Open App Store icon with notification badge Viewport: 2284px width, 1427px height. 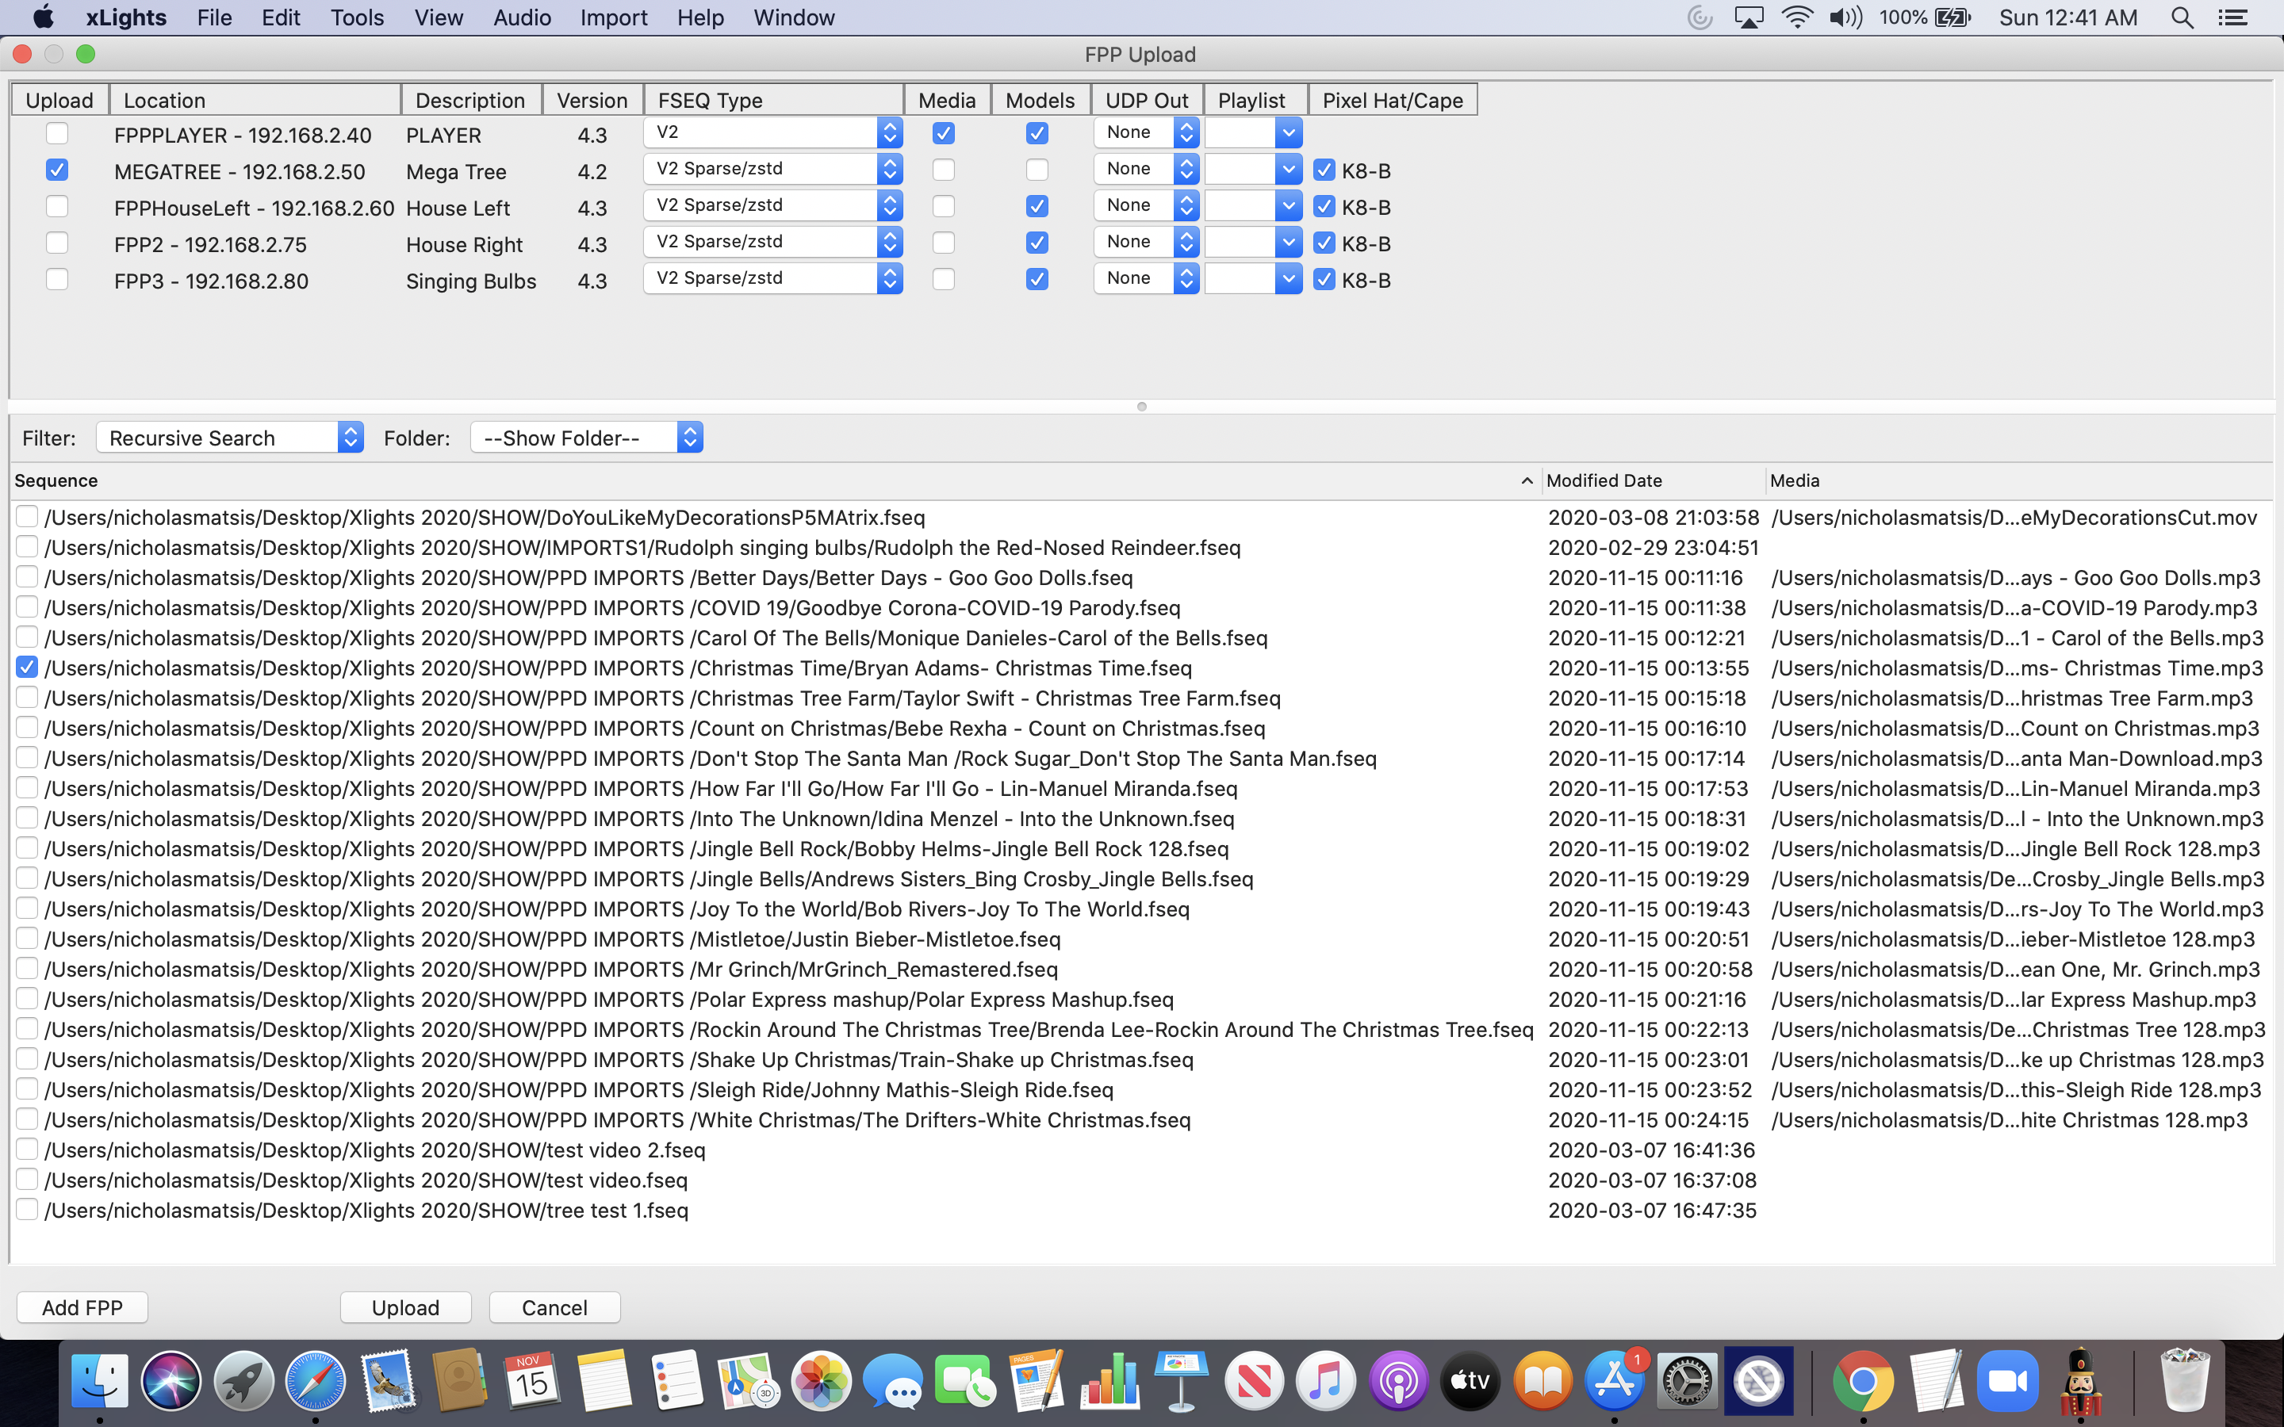pos(1615,1382)
